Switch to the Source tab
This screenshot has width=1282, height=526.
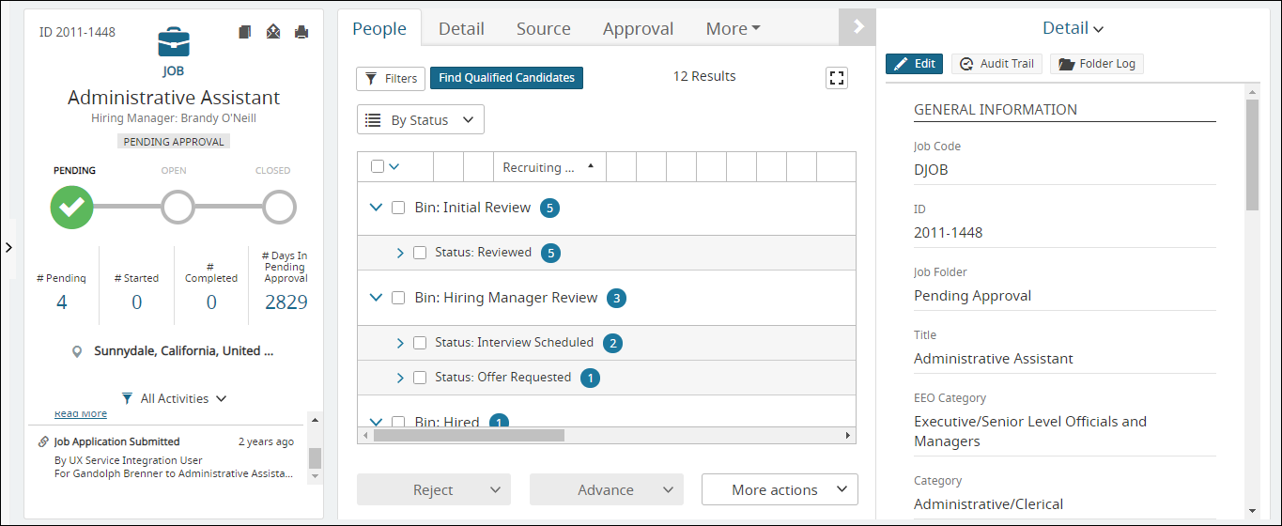click(x=543, y=29)
